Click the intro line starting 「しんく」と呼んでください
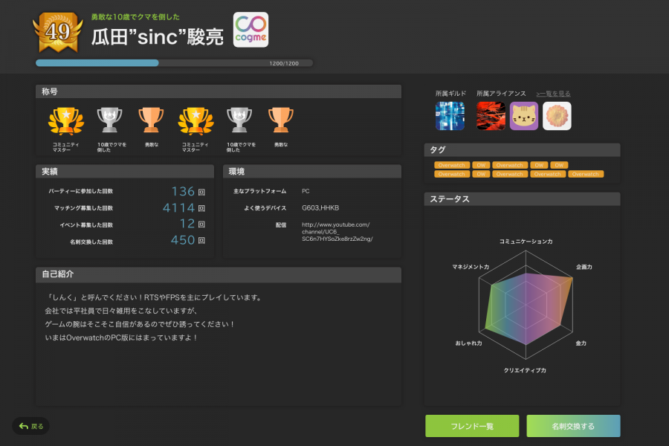 (x=154, y=297)
